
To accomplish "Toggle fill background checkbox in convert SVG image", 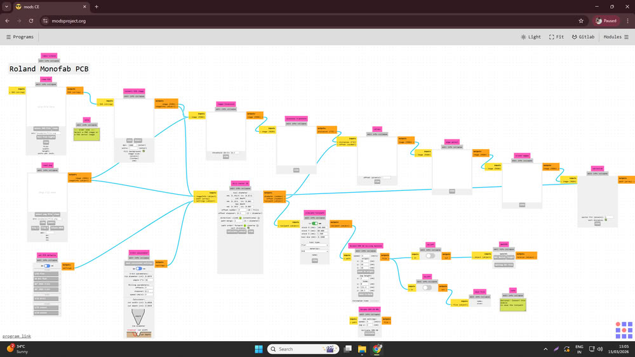I will point(144,151).
